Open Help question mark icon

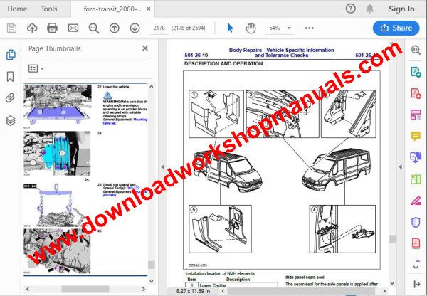tap(350, 9)
